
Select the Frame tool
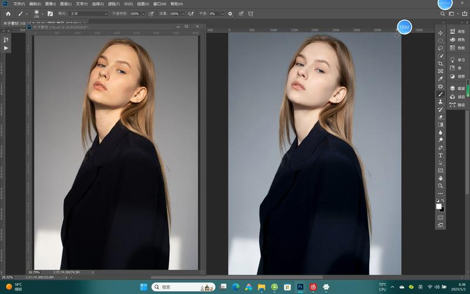(x=440, y=71)
